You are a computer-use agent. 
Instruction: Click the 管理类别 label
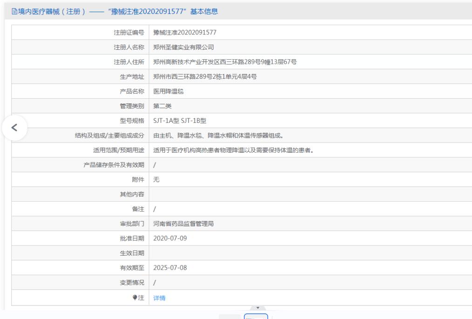point(132,106)
